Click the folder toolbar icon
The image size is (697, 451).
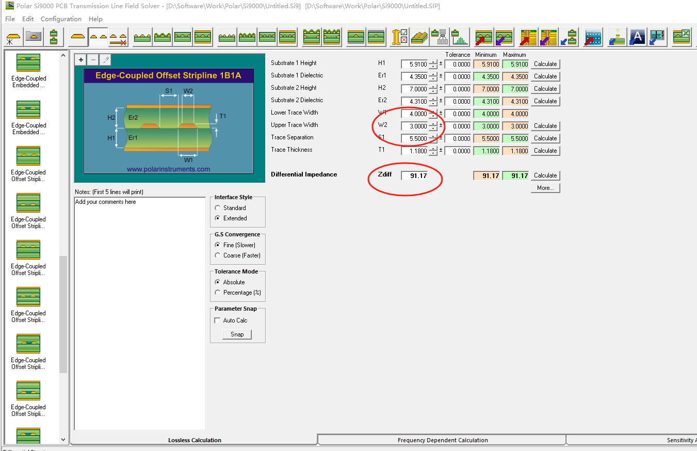[34, 37]
